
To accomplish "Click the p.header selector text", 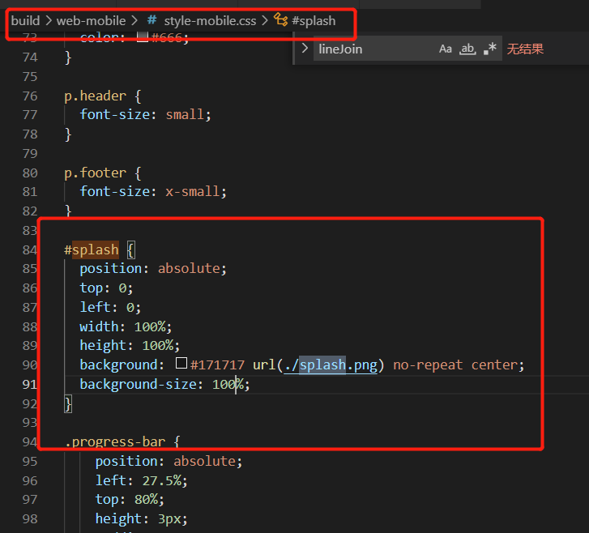I will click(x=96, y=96).
